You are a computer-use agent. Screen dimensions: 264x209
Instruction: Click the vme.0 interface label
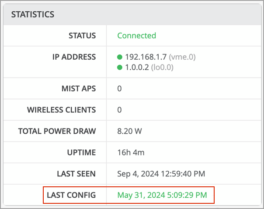tap(182, 57)
